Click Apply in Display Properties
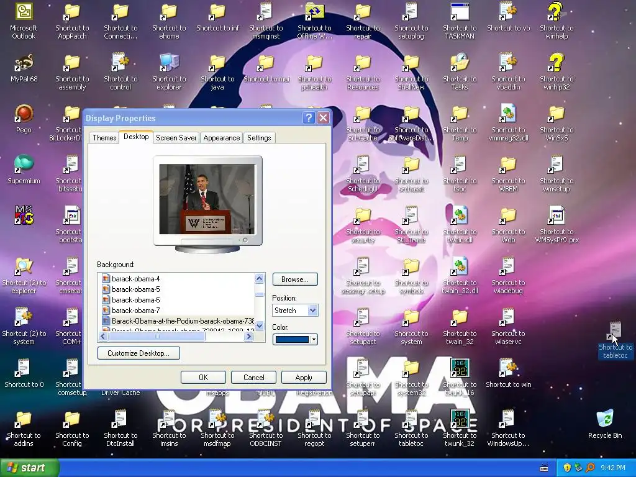This screenshot has width=636, height=477. (x=304, y=377)
